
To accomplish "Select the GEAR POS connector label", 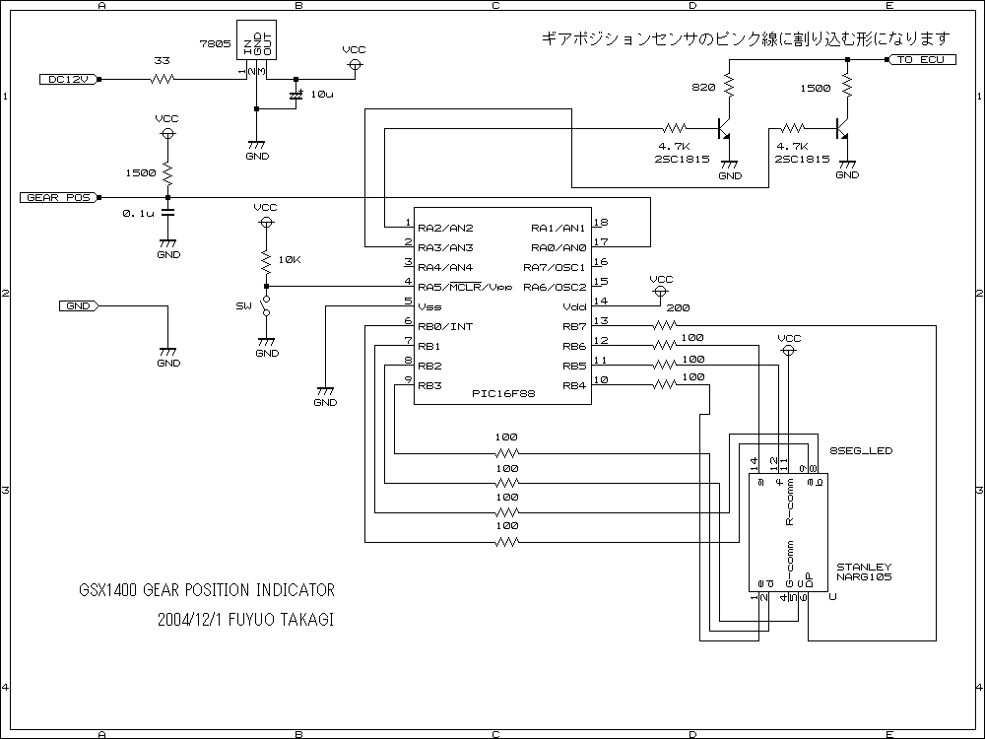I will coord(59,197).
